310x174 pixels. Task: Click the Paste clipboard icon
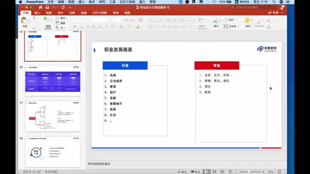point(24,20)
